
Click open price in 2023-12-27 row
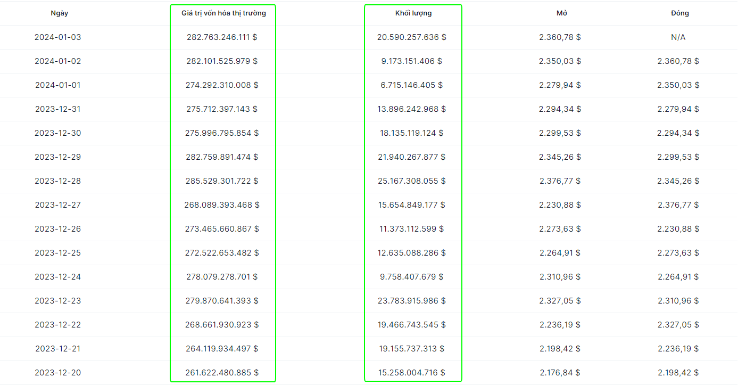[560, 205]
